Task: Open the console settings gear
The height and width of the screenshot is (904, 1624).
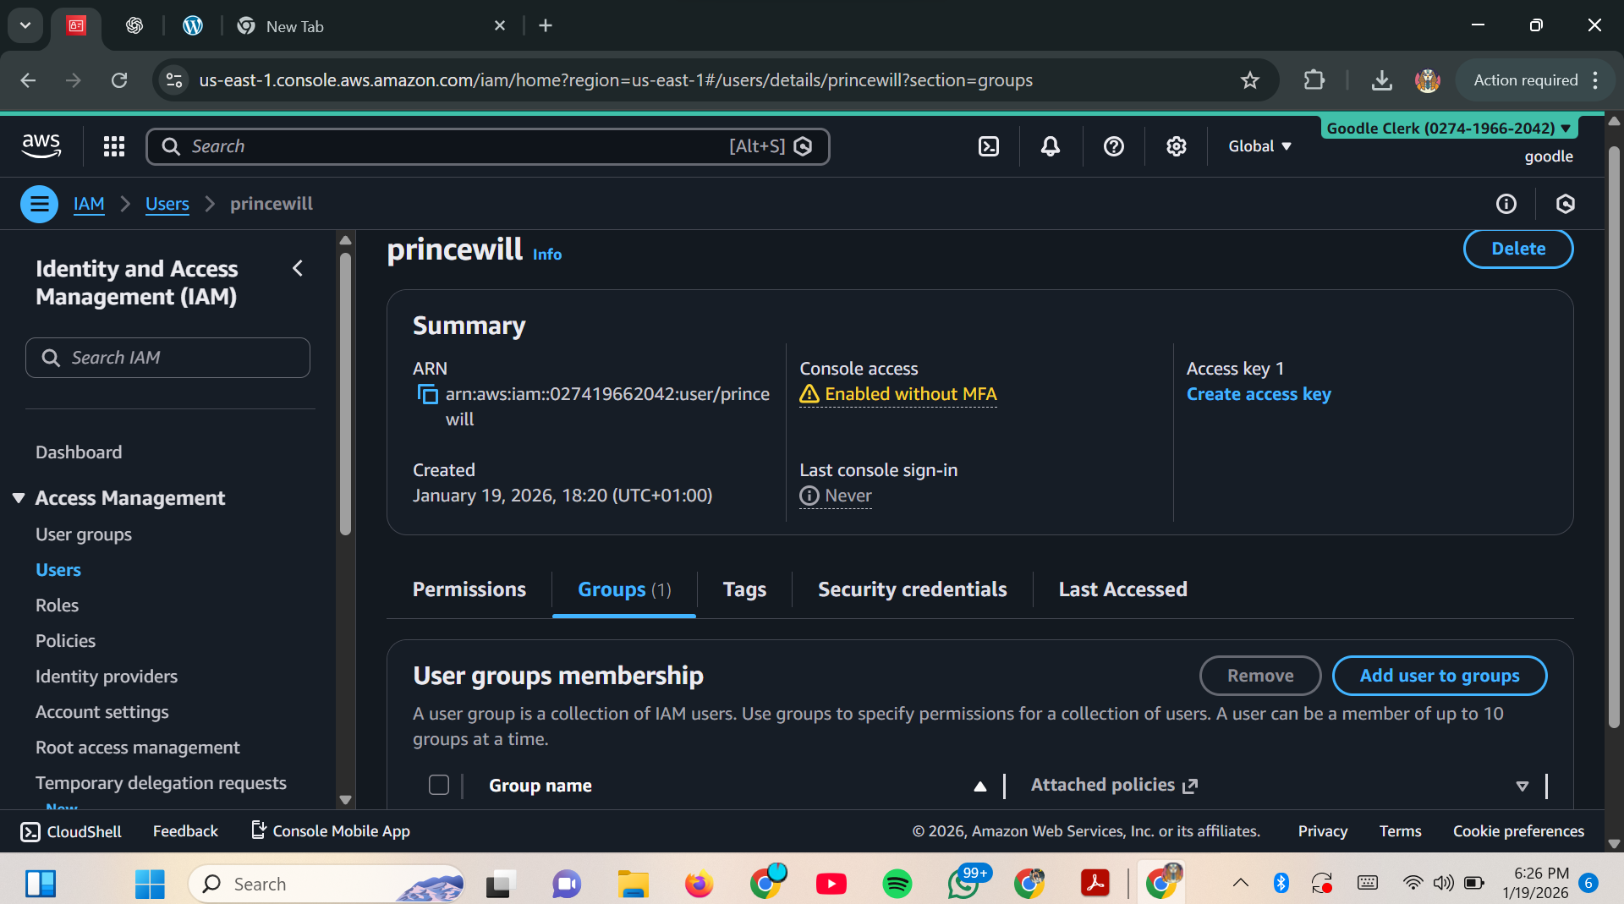Action: (x=1177, y=146)
